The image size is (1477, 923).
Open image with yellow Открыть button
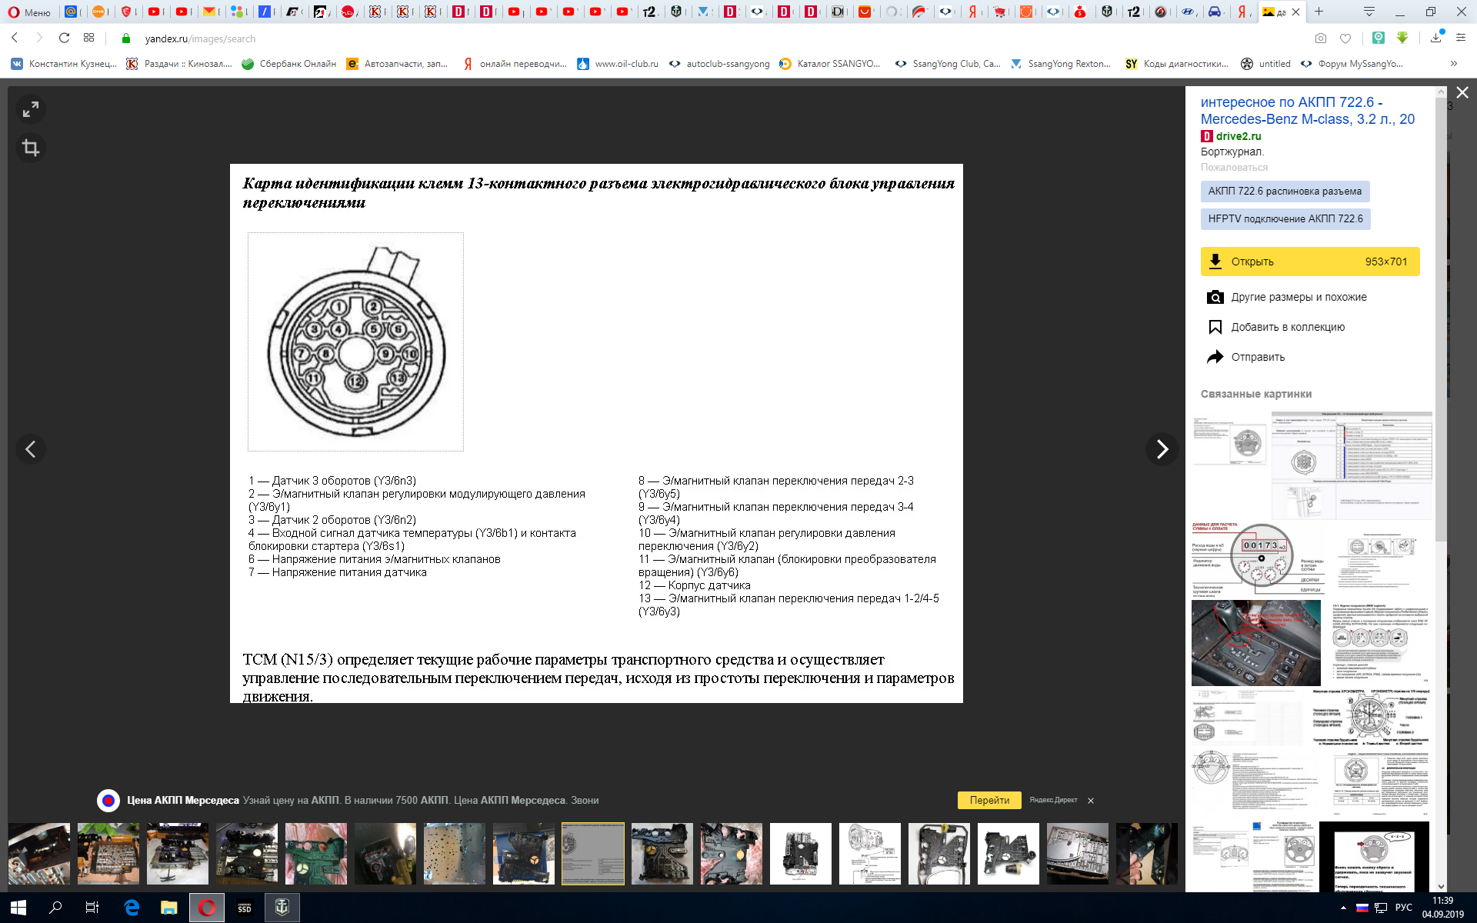point(1309,262)
